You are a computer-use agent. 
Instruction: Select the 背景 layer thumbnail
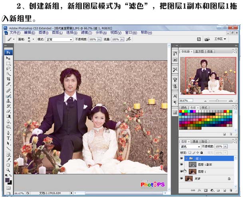(189, 179)
